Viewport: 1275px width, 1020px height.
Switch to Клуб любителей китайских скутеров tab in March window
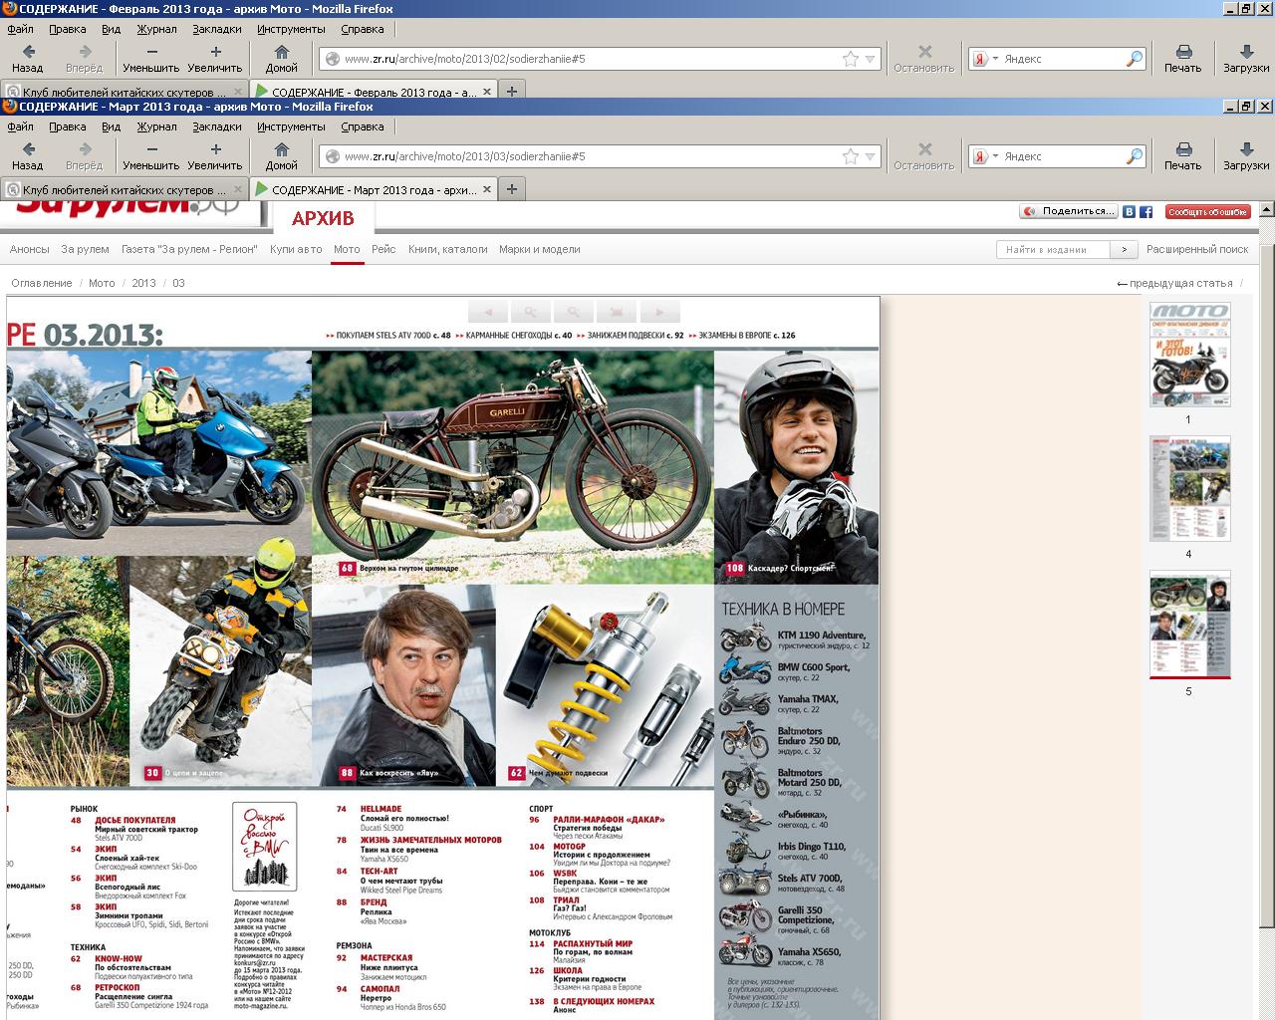pos(120,189)
